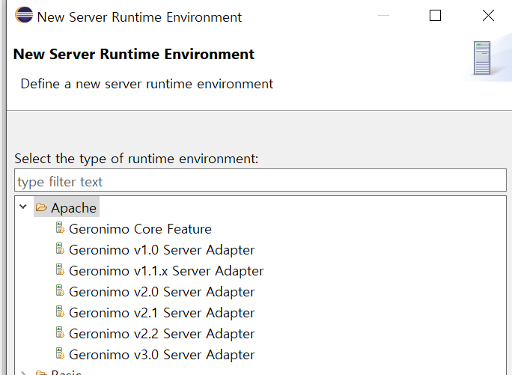512x375 pixels.
Task: Choose Geronimo v2.1 Server Adapter text
Action: pyautogui.click(x=162, y=313)
